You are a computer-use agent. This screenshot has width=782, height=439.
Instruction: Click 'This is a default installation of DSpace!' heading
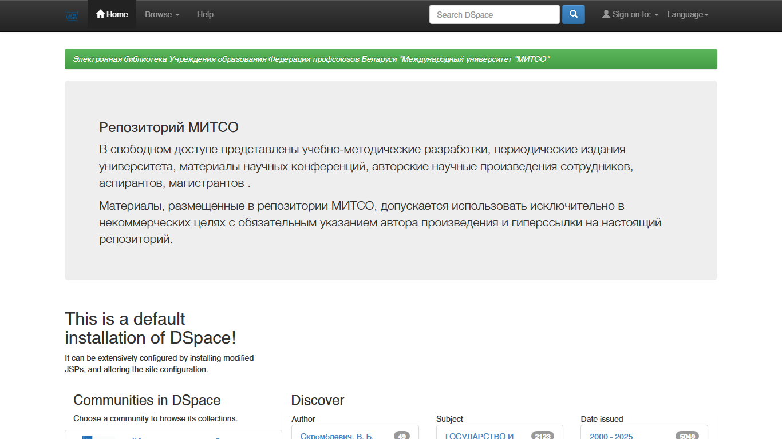(151, 328)
